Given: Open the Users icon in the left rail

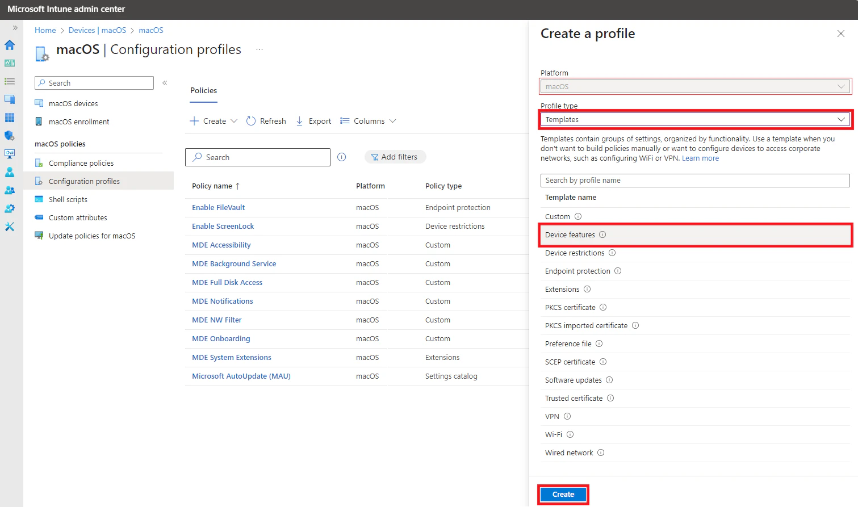Looking at the screenshot, I should coord(10,172).
